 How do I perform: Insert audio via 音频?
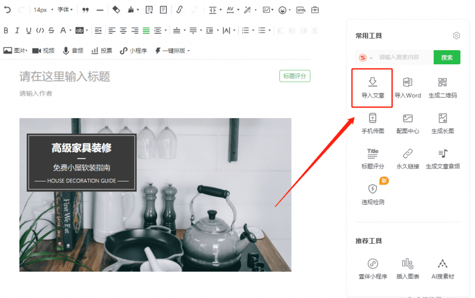click(x=73, y=51)
